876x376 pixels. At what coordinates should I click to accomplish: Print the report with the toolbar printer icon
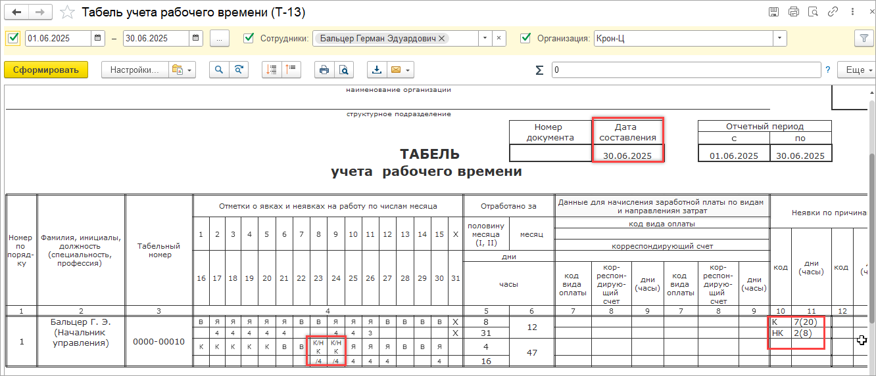click(x=324, y=70)
